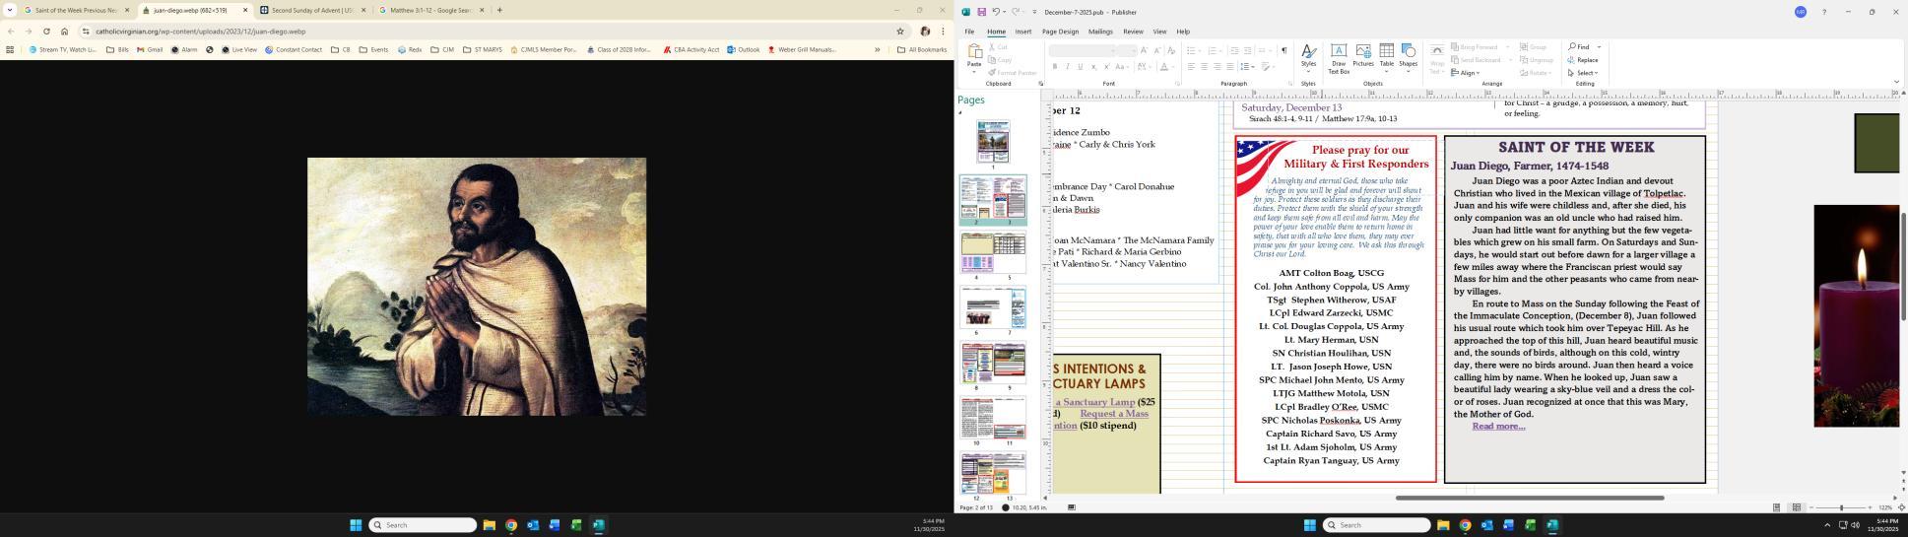Open the MR account avatar

tap(1800, 12)
